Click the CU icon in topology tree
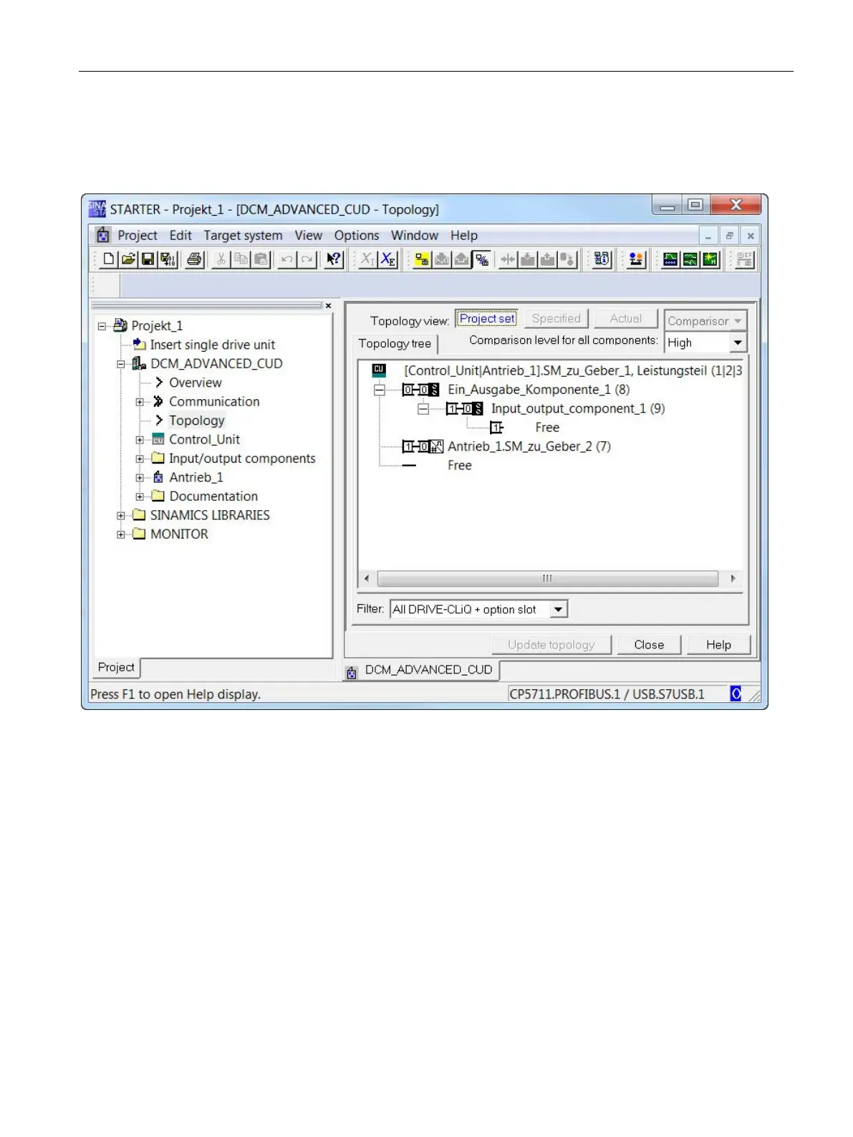 [x=379, y=370]
